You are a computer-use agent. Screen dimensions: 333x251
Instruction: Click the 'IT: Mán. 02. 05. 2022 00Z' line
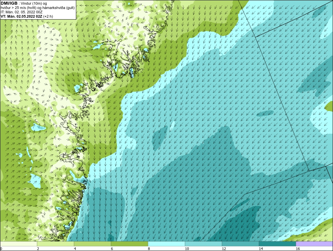point(21,12)
